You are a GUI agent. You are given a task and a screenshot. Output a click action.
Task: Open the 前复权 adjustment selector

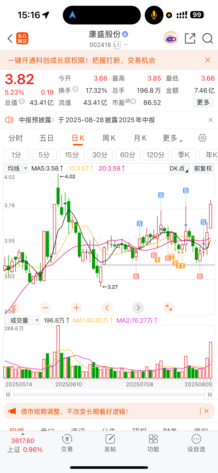tap(203, 168)
